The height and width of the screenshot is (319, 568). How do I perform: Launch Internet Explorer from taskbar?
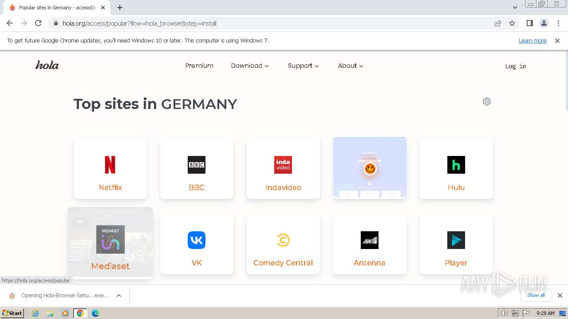(35, 313)
